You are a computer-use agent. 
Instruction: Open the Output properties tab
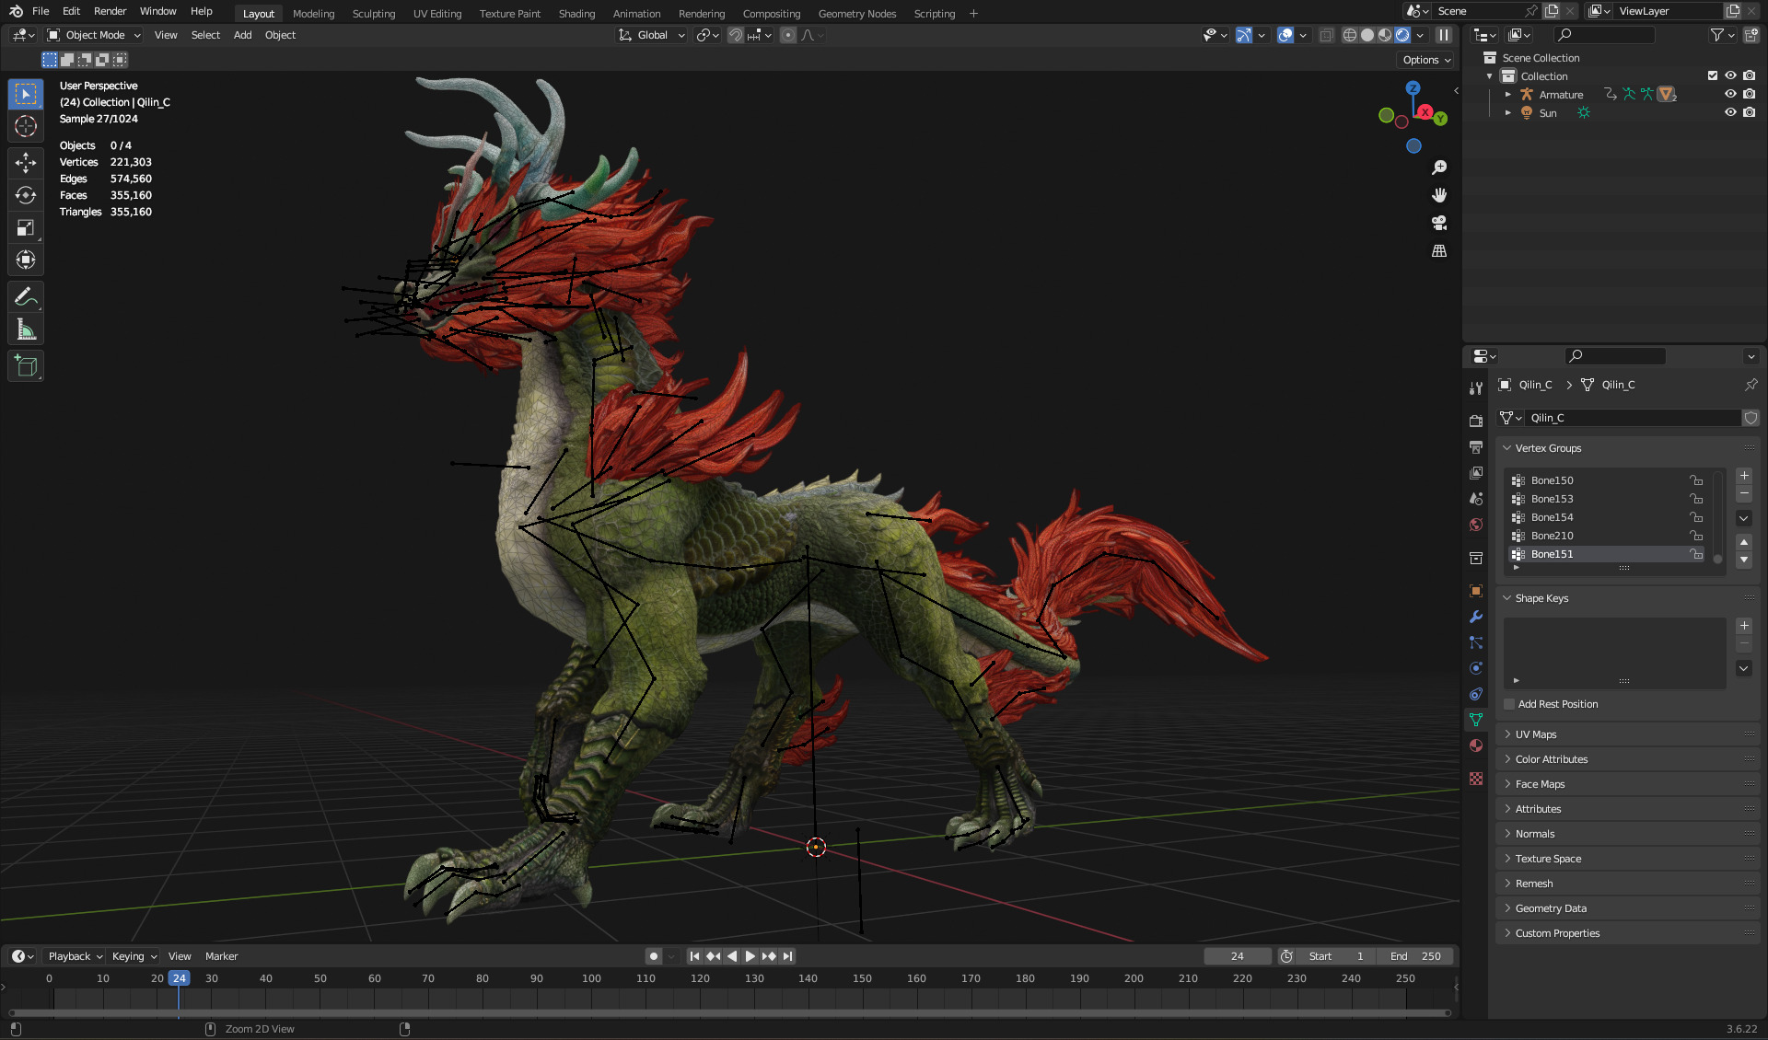(1476, 446)
